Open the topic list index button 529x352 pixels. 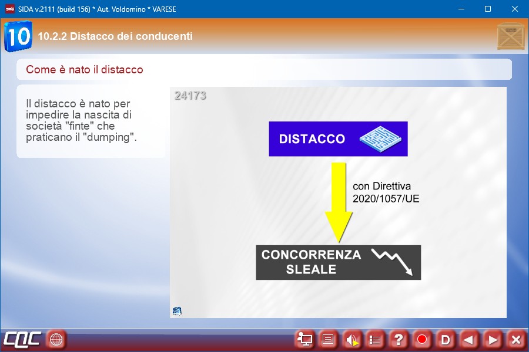[x=375, y=339]
